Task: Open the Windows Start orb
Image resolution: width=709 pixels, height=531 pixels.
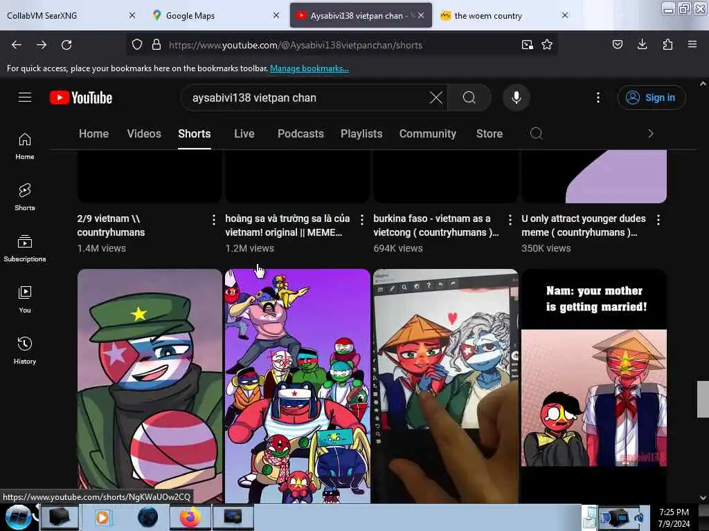Action: (x=18, y=517)
